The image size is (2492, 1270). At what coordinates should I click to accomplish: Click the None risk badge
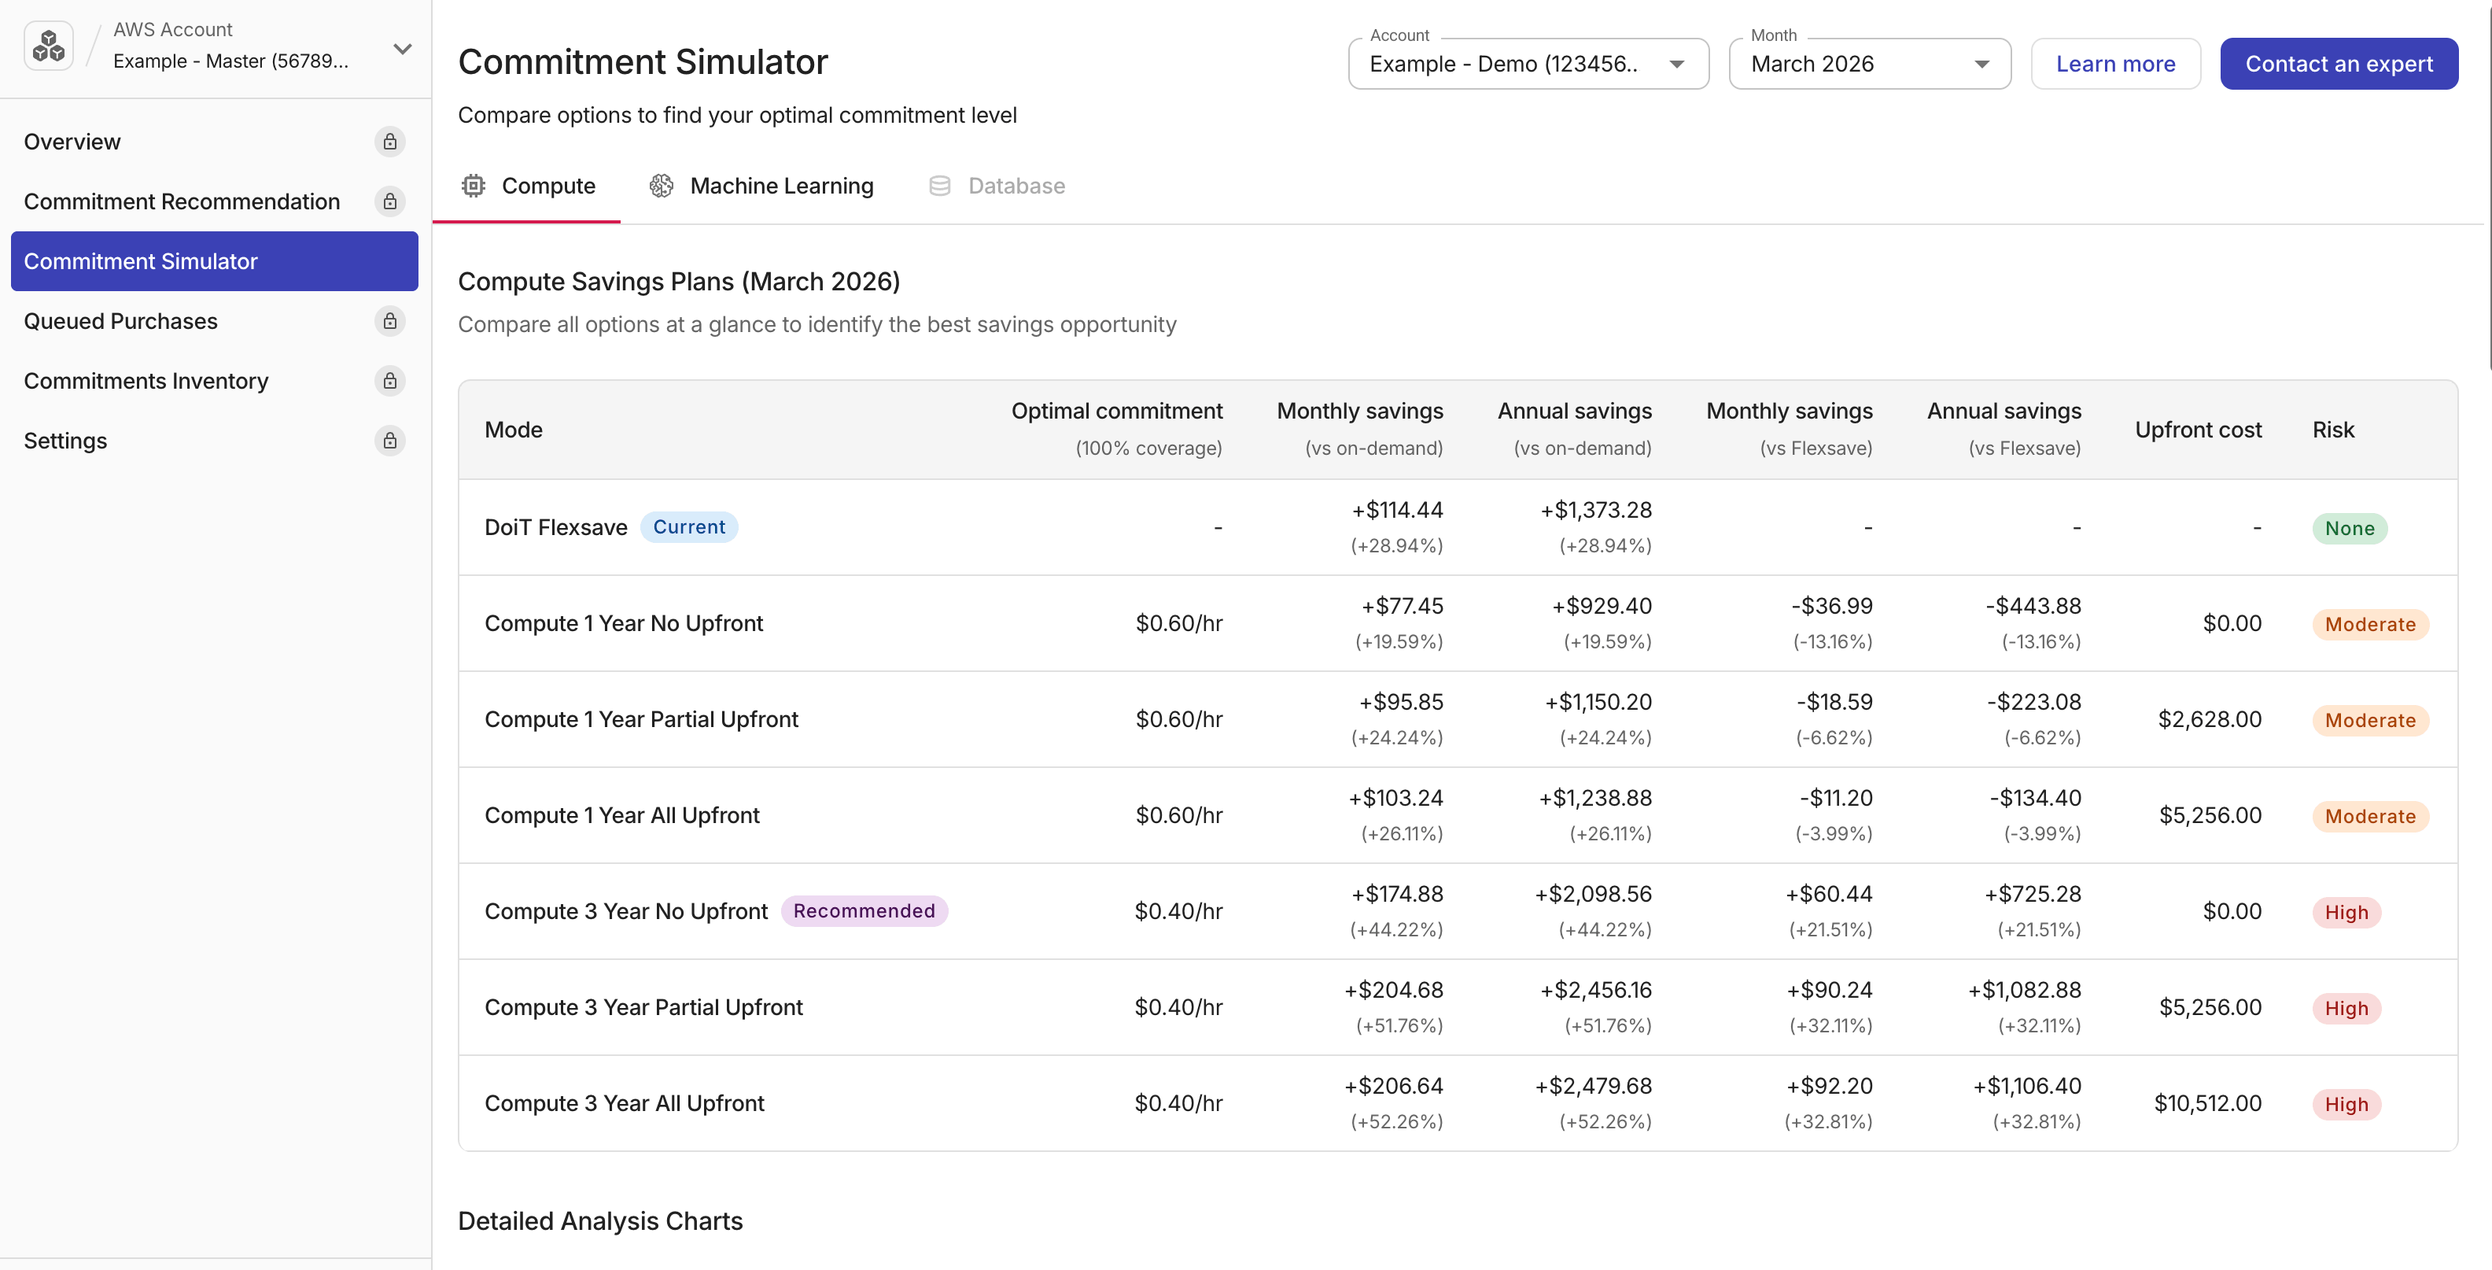2349,529
